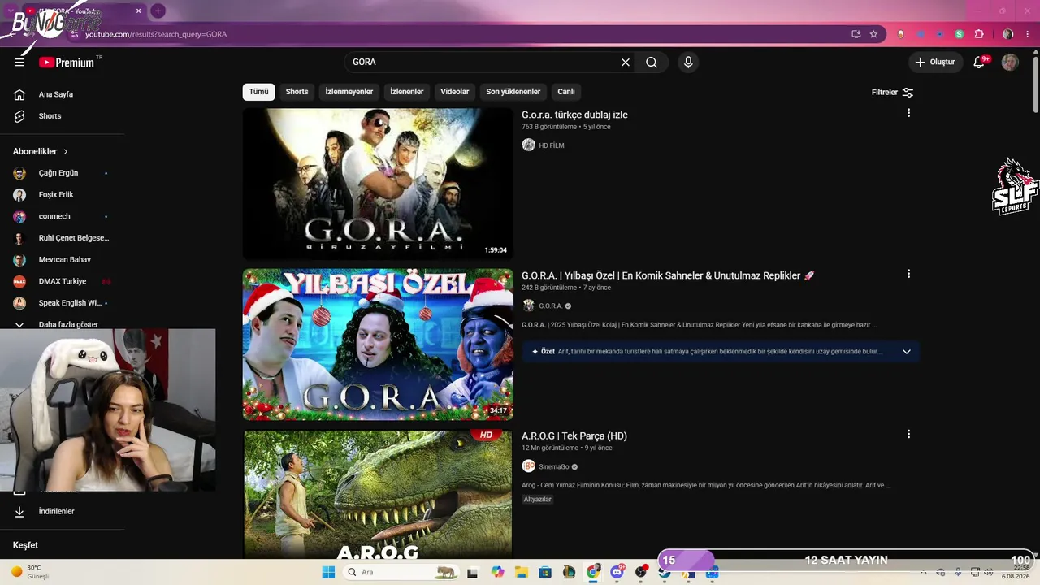
Task: Open the Chrome three-dot menu
Action: point(1027,34)
